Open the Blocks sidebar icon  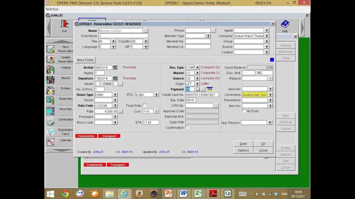50,80
